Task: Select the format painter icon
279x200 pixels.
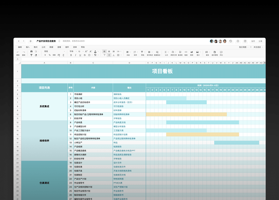Action: (31, 55)
